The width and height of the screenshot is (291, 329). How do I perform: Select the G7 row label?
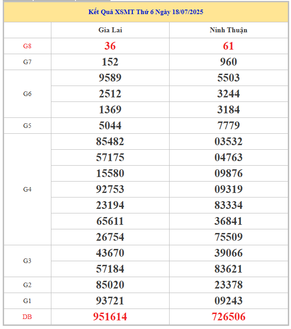click(27, 62)
